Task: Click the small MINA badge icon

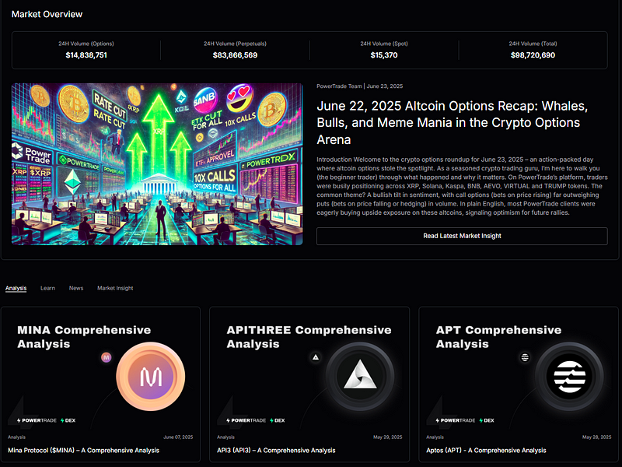Action: pos(107,357)
